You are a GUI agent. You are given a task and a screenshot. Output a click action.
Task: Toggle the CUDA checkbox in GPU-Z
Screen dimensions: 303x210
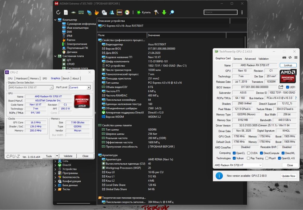click(248, 153)
